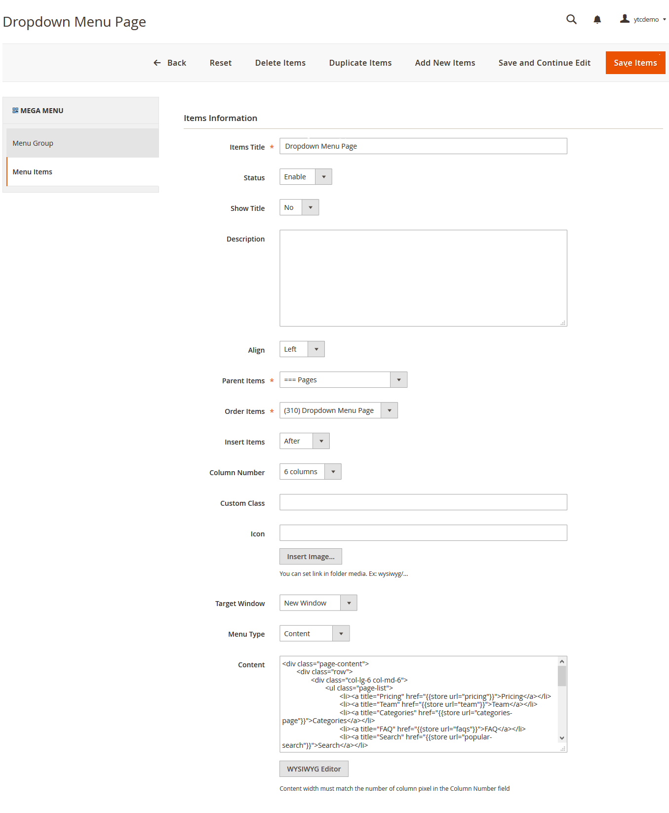The height and width of the screenshot is (813, 669).
Task: Click the Add New Items button
Action: click(x=445, y=63)
